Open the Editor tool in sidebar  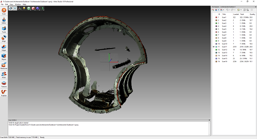pyautogui.click(x=4, y=21)
